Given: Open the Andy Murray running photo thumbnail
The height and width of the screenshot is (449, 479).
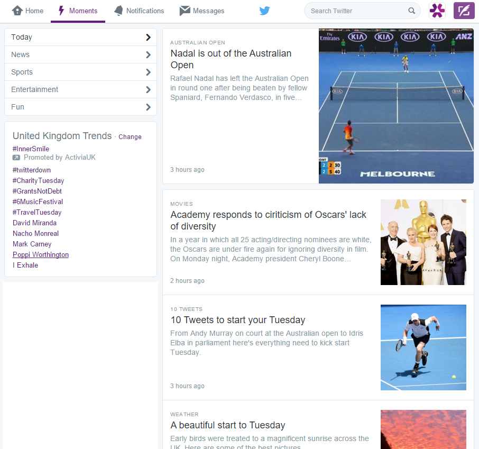Looking at the screenshot, I should [423, 347].
